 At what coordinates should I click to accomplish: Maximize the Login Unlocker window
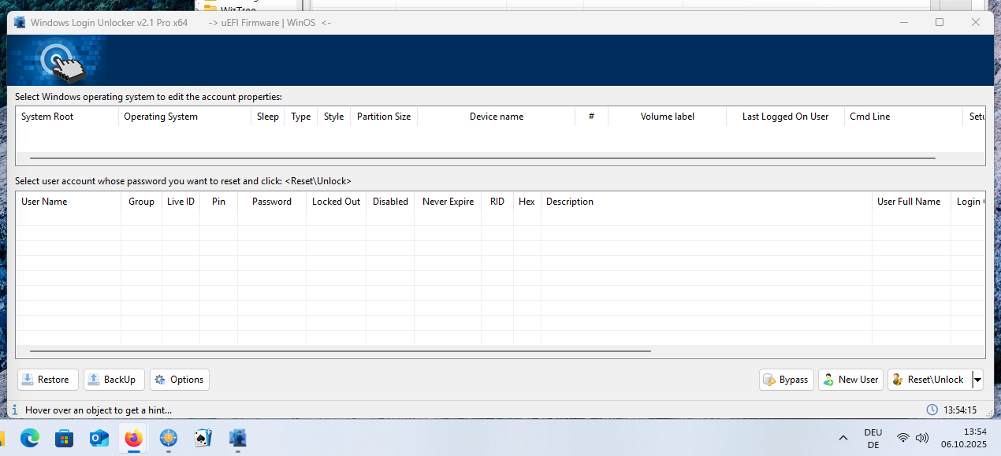(940, 22)
